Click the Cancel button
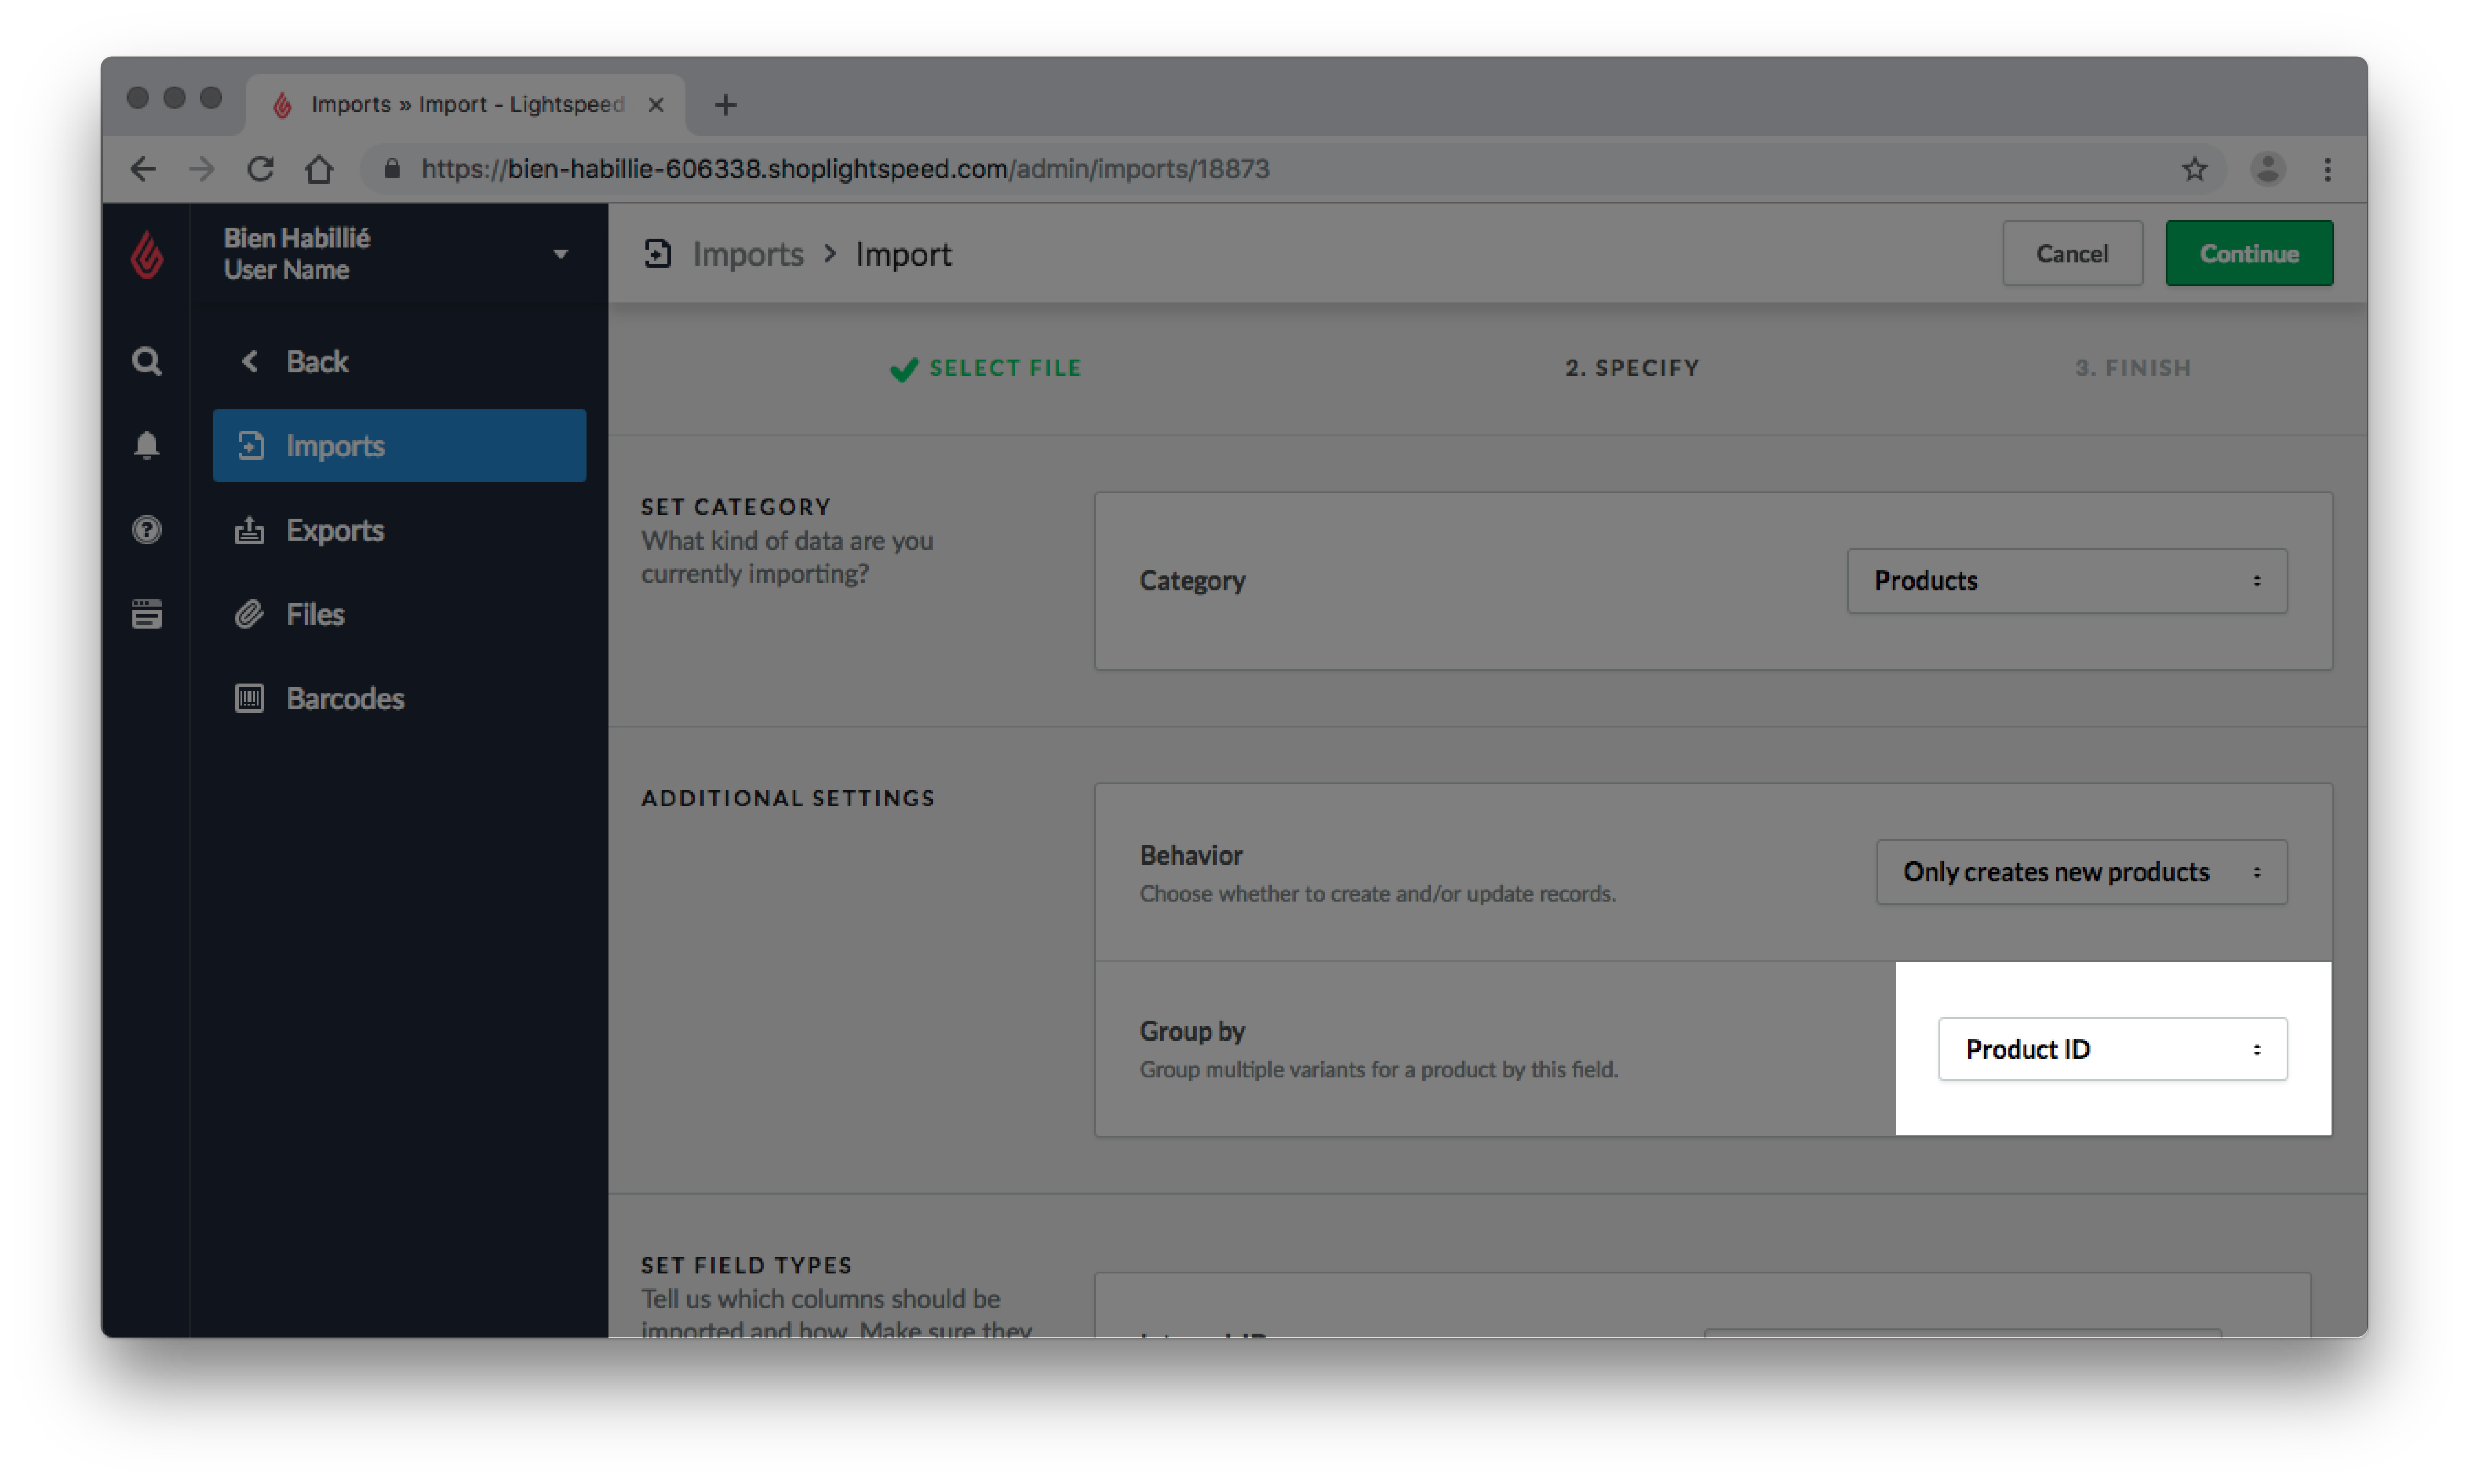Image resolution: width=2470 pixels, height=1484 pixels. (x=2072, y=254)
